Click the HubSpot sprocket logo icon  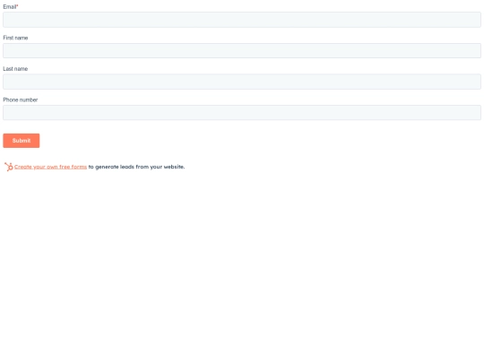click(x=9, y=167)
